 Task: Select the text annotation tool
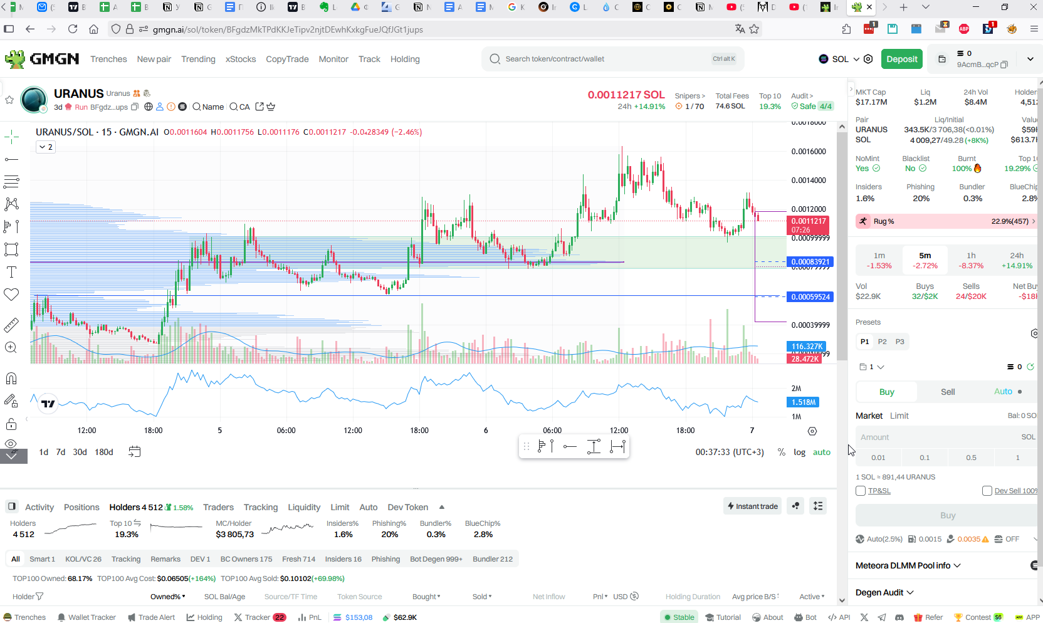pos(11,272)
